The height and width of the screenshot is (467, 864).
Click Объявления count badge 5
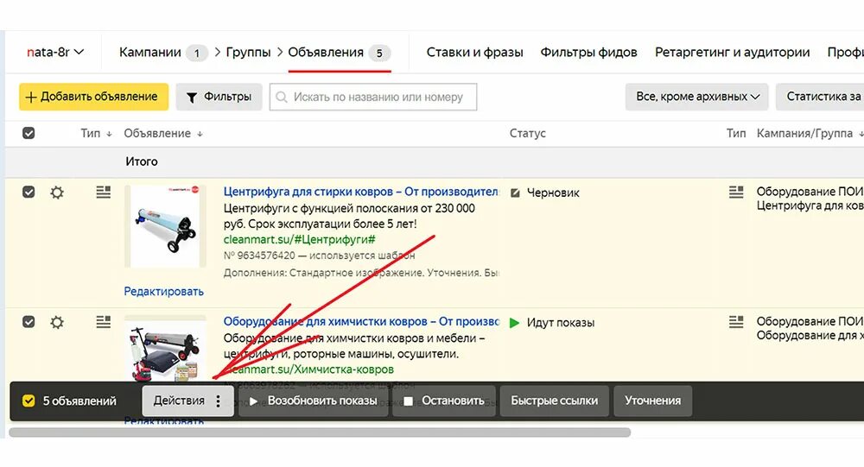pos(379,53)
